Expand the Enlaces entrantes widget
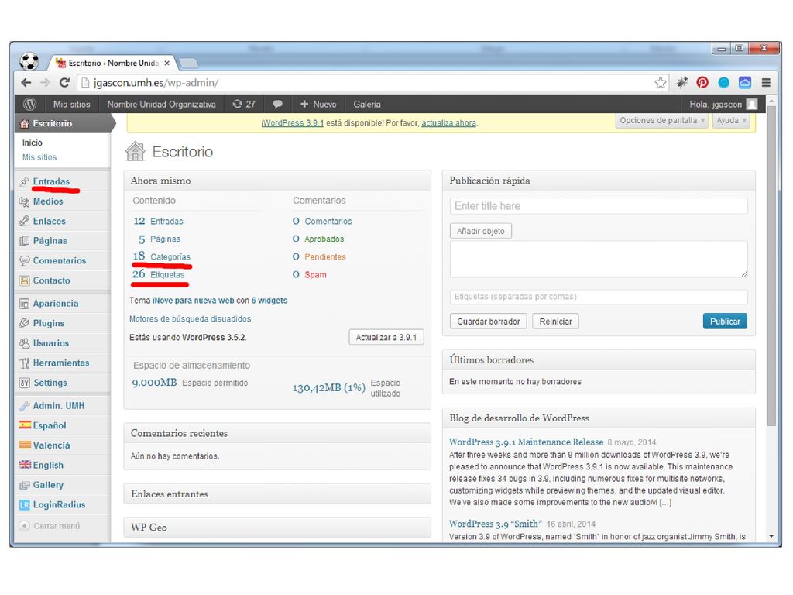 pyautogui.click(x=277, y=494)
